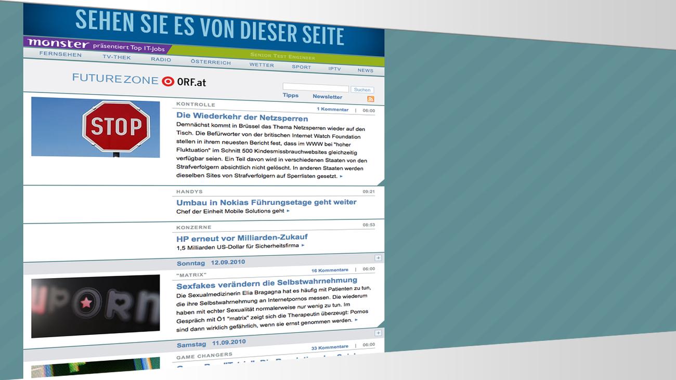Open Sport in the navigation bar
The height and width of the screenshot is (380, 676).
coord(302,67)
